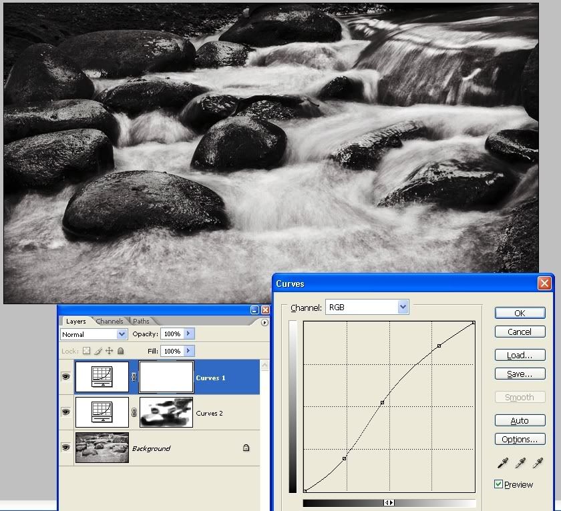This screenshot has width=561, height=511.
Task: Click the Auto button in Curves
Action: (x=520, y=420)
